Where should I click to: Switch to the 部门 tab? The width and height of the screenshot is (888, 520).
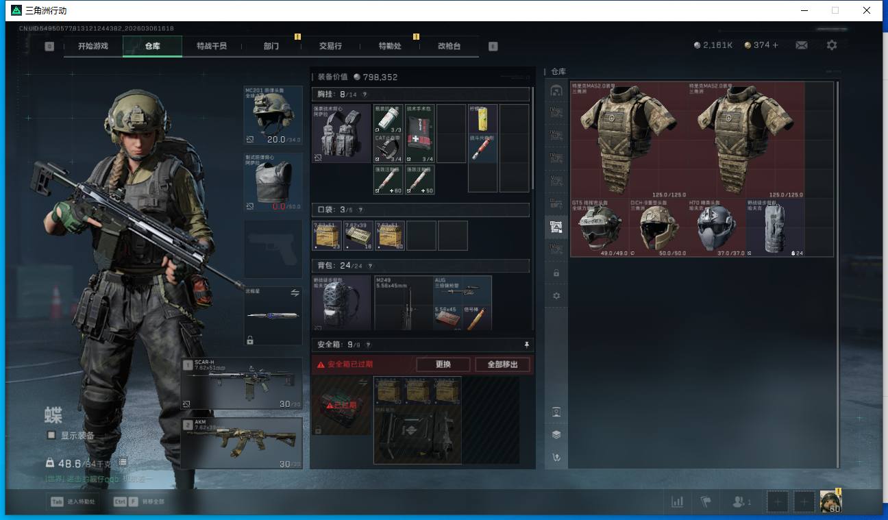coord(271,46)
